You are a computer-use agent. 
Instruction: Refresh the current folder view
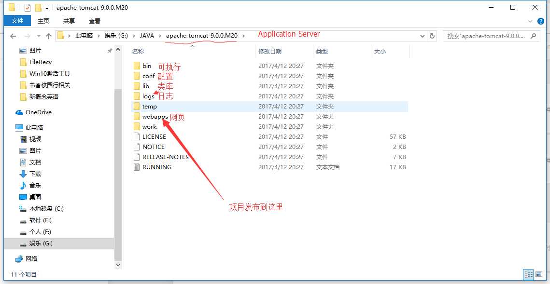[432, 36]
